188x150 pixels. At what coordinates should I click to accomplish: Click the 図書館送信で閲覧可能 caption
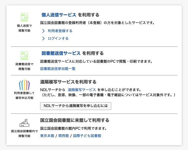click(x=24, y=66)
